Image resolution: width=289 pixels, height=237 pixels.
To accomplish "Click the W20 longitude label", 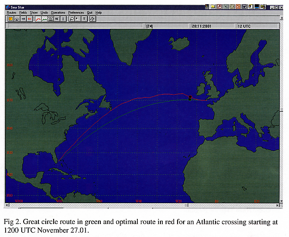I will click(178, 201).
